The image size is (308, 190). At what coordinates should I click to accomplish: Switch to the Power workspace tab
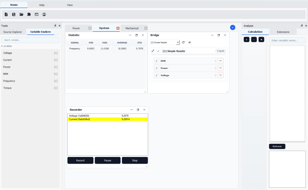point(76,28)
